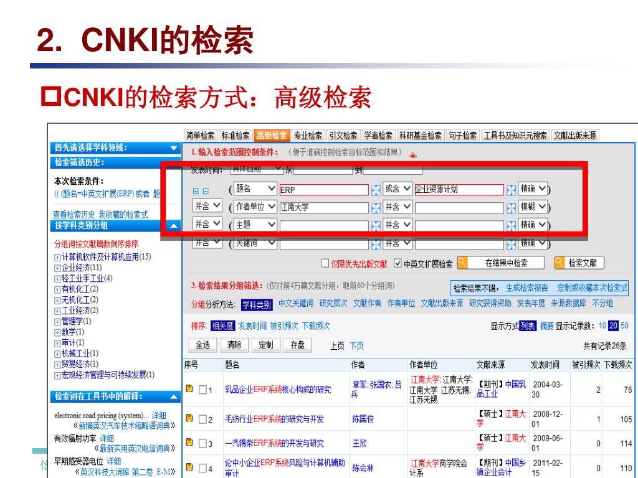This screenshot has height=478, width=638.
Task: Open expansion icon at end of 关键词 row
Action: point(511,244)
